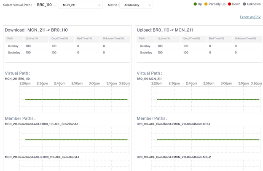Click the Download : MCN_211 -> BR0_110 heading
This screenshot has width=263, height=171.
36,30
